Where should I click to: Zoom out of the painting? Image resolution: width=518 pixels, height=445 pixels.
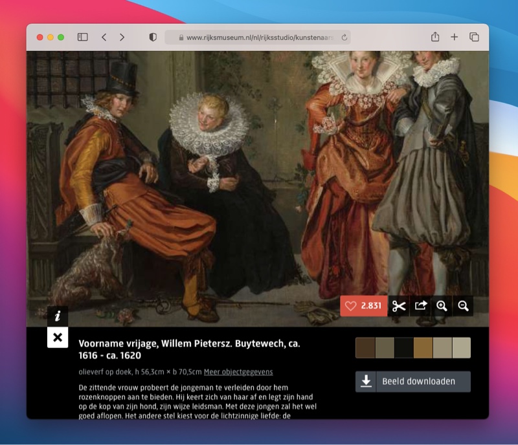tap(463, 306)
